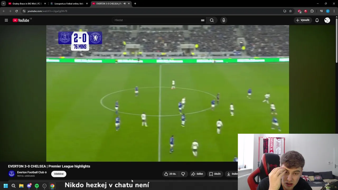Viewport: 338px width, 190px height.
Task: Download the video with the Stáhnout button
Action: [x=232, y=174]
